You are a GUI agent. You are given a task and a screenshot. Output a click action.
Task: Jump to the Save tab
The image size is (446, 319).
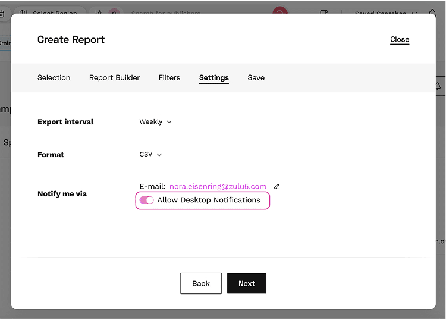[256, 78]
